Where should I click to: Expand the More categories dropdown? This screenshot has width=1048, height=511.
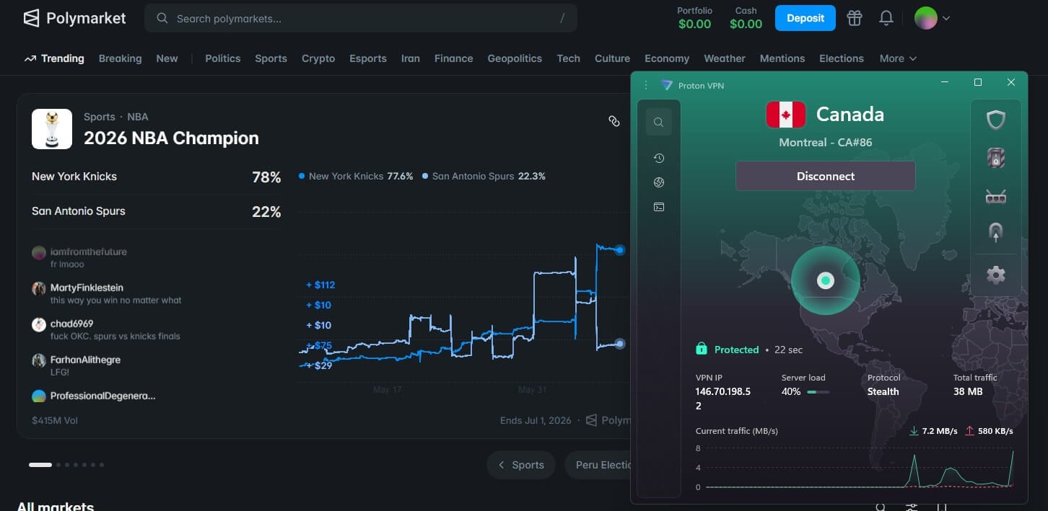pos(898,58)
